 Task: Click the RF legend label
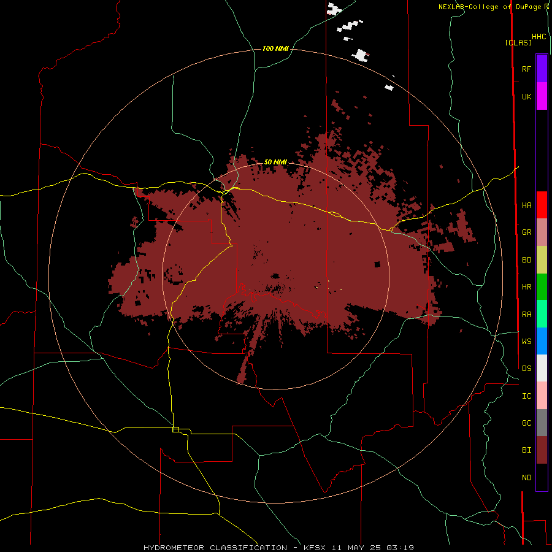pyautogui.click(x=527, y=69)
